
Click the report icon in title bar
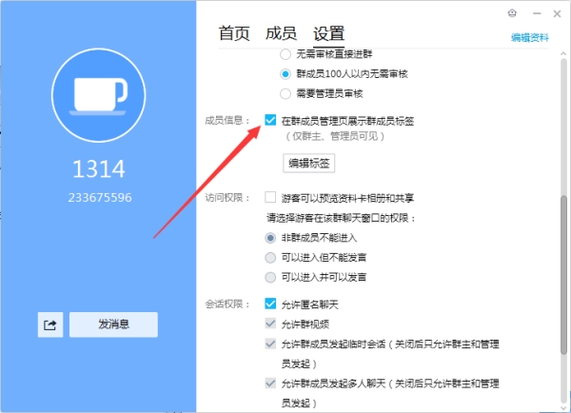click(512, 13)
